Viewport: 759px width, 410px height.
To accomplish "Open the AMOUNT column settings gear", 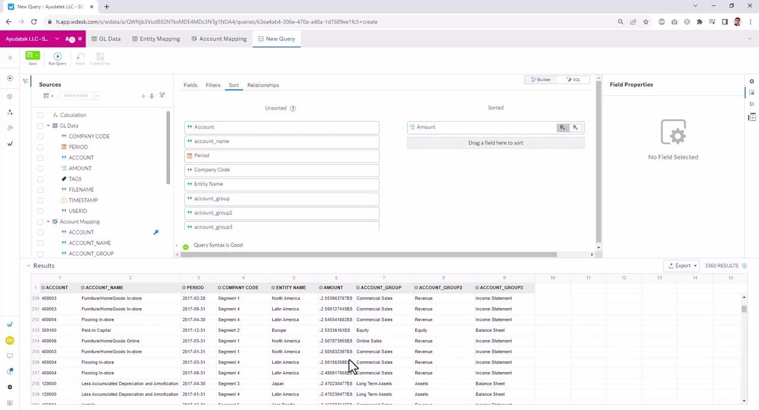I will tap(321, 288).
